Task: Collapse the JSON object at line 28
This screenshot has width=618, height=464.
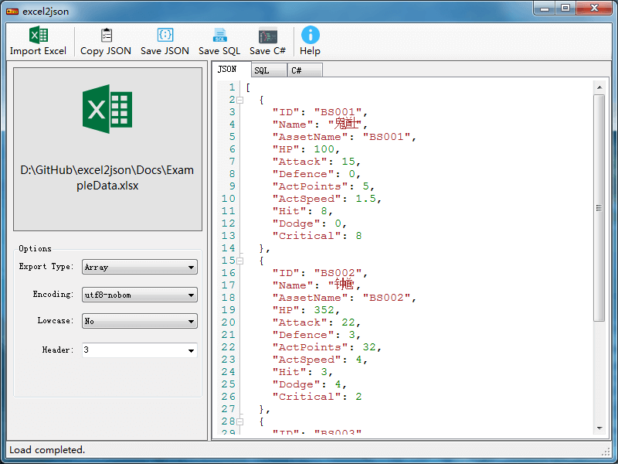Action: click(x=240, y=421)
